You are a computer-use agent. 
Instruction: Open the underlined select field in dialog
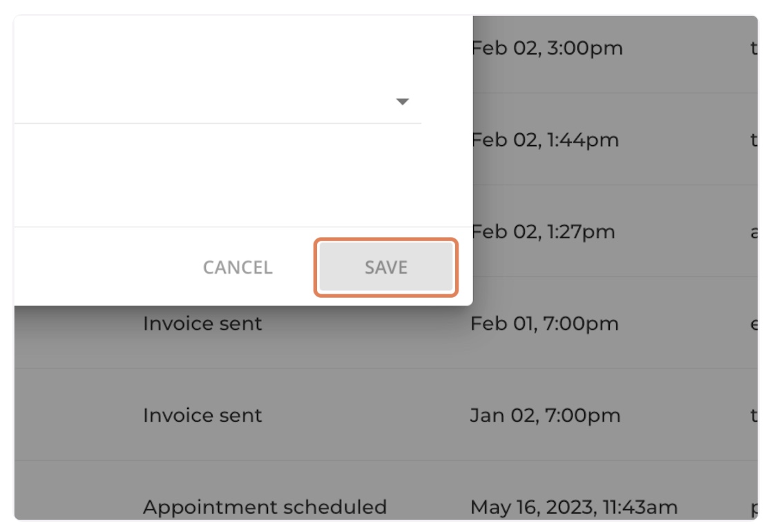[218, 102]
